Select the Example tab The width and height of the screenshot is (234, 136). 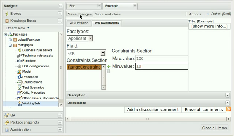pos(112,6)
